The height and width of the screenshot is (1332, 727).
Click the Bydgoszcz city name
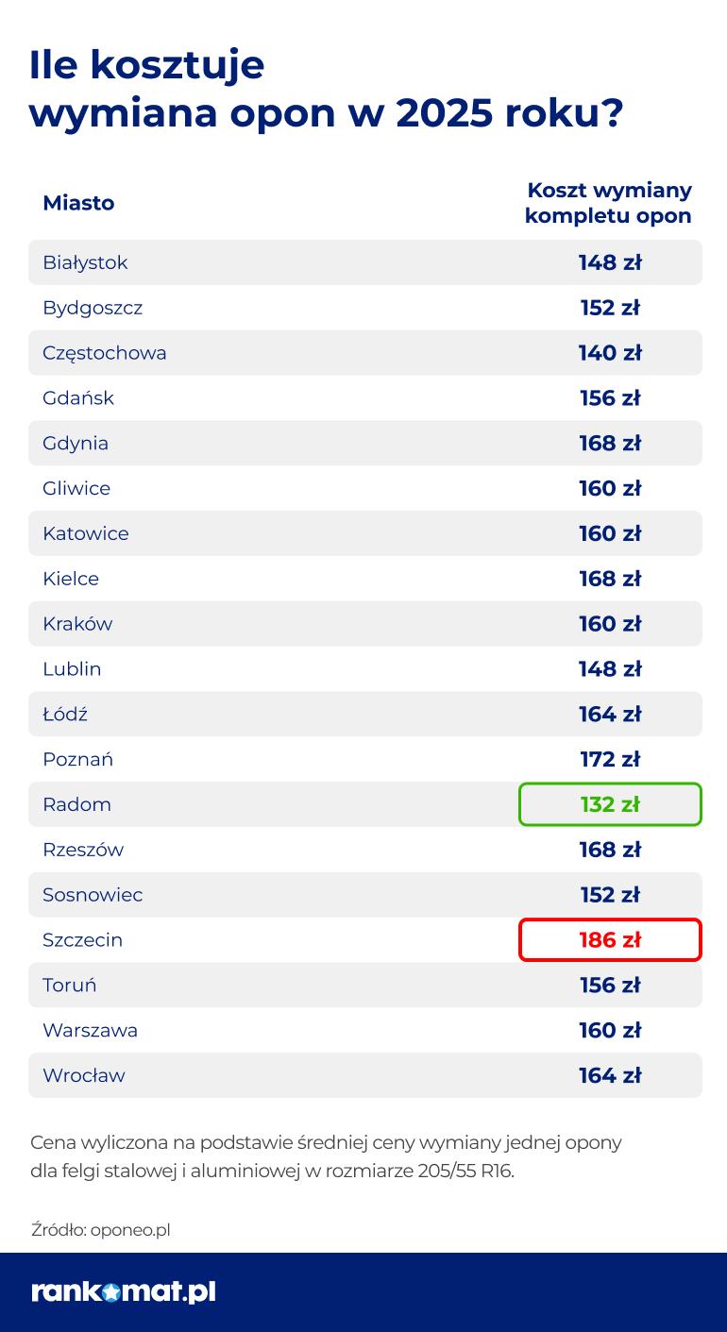pos(93,308)
